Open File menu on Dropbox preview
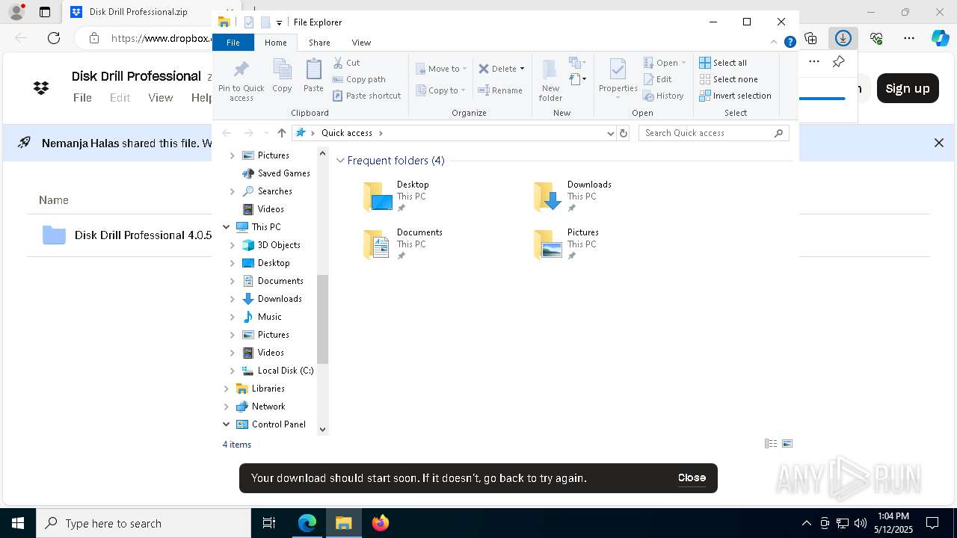This screenshot has width=957, height=538. pos(82,98)
